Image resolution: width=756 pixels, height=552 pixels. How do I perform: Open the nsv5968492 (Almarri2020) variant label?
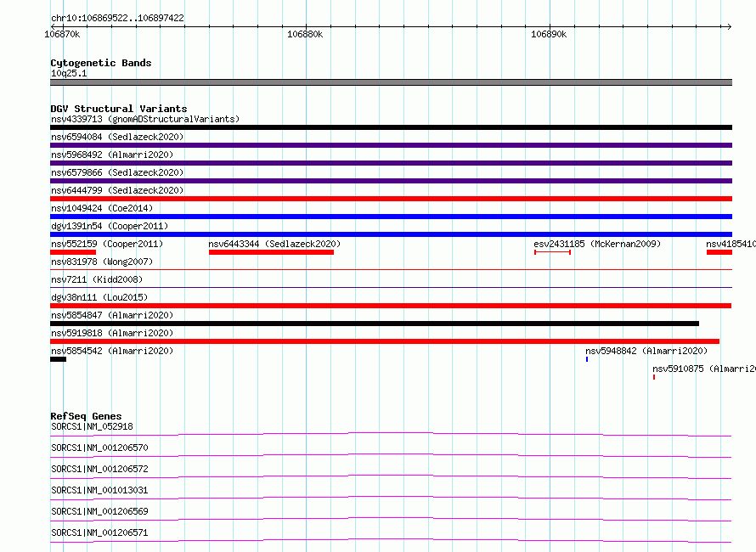112,155
